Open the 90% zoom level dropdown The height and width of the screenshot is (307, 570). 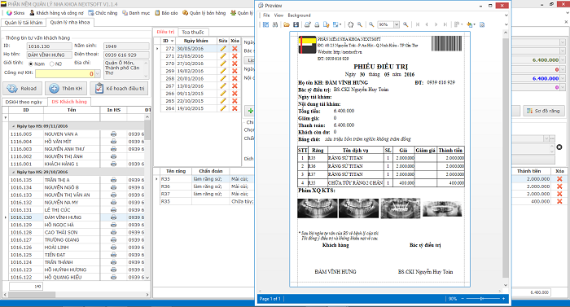pos(397,24)
